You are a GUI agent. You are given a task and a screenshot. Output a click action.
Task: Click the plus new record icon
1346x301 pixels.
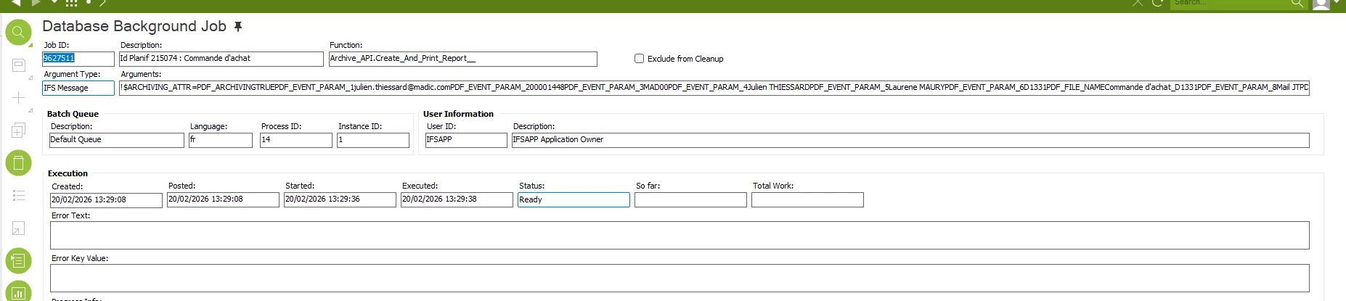point(18,98)
